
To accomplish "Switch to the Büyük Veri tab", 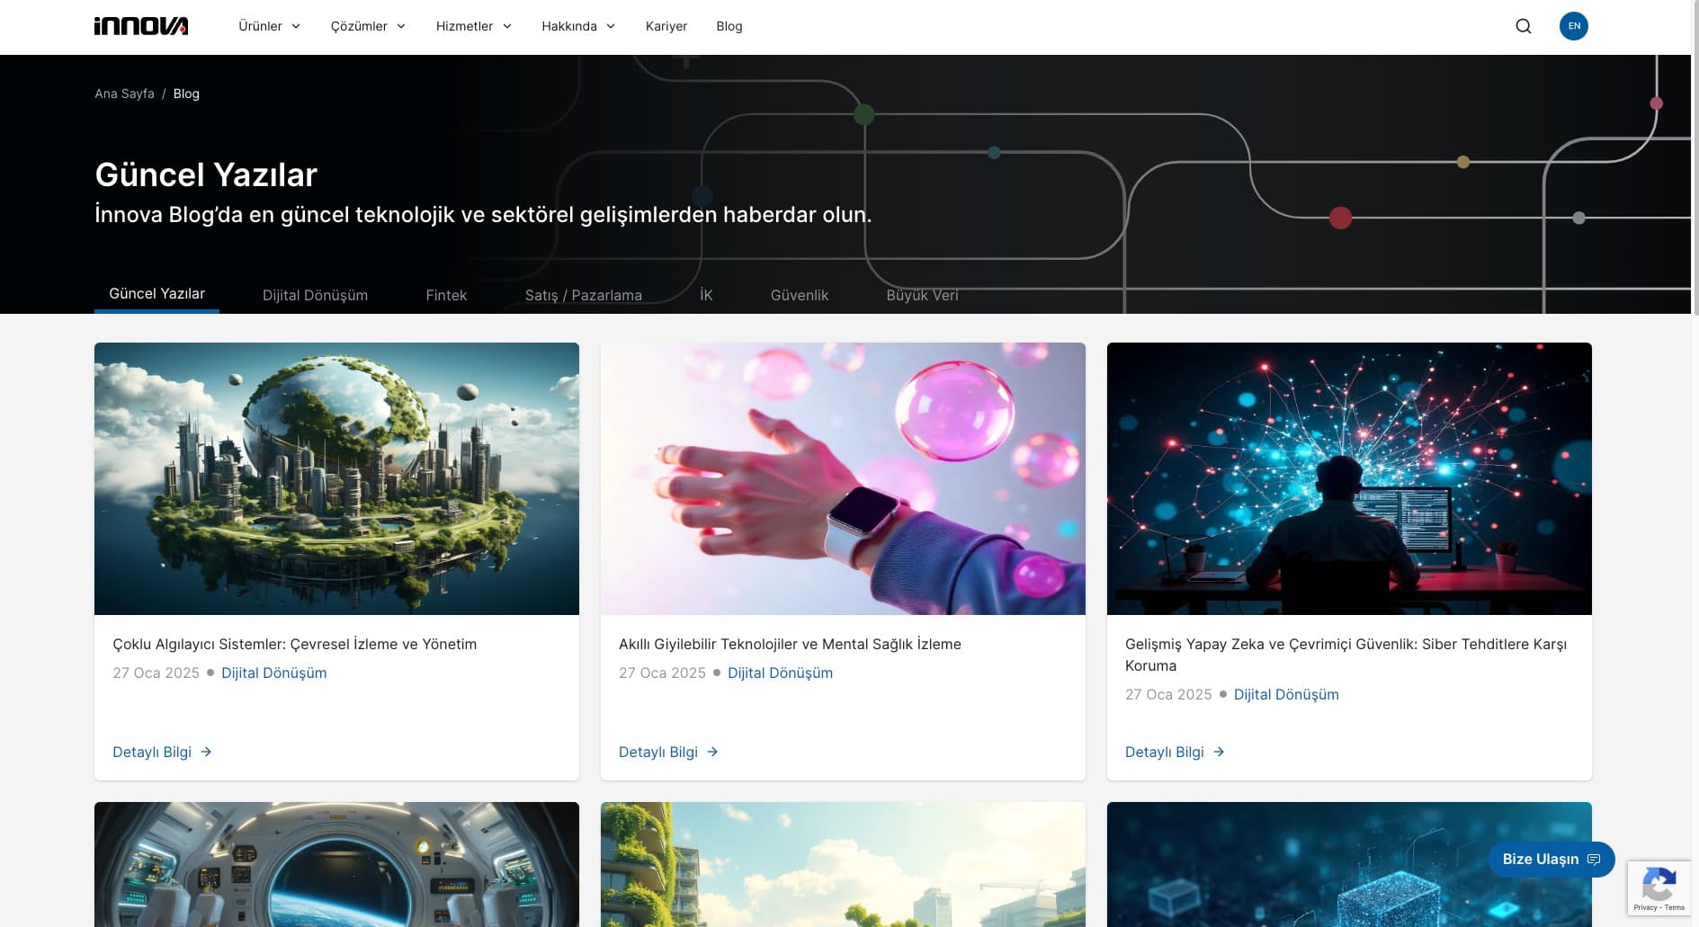I will [x=922, y=295].
